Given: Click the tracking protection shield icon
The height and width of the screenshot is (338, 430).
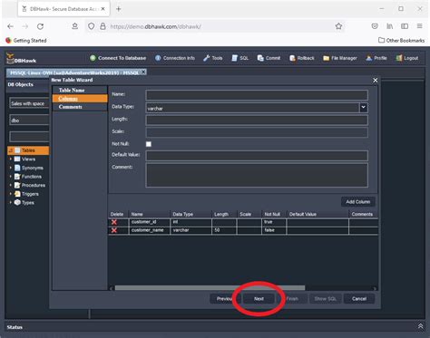Looking at the screenshot, I should coord(91,26).
